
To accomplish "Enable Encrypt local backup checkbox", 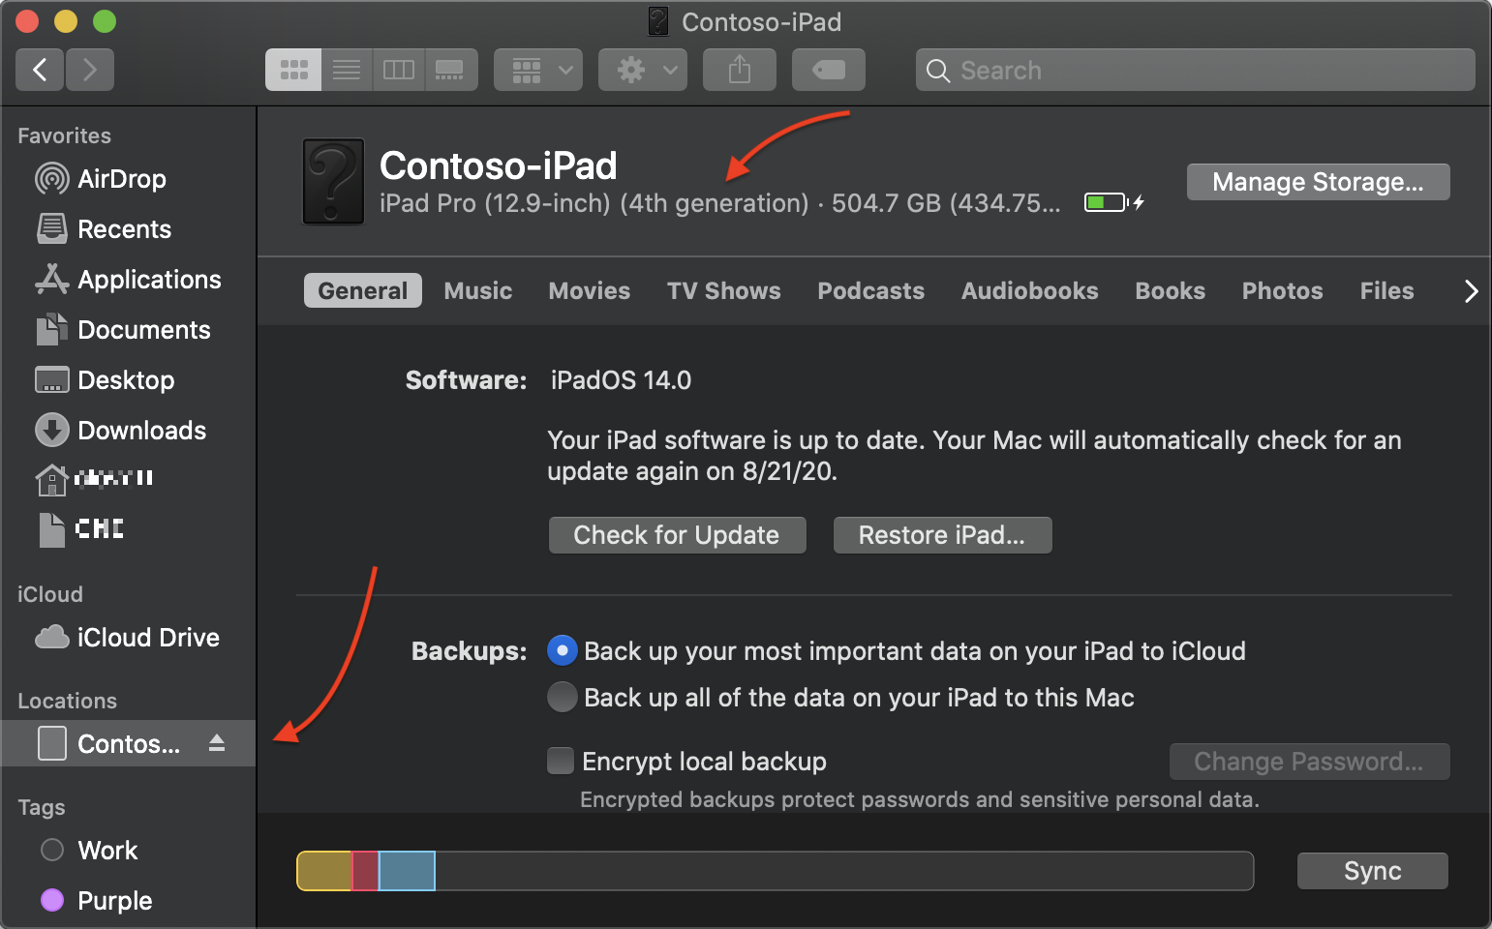I will 561,761.
